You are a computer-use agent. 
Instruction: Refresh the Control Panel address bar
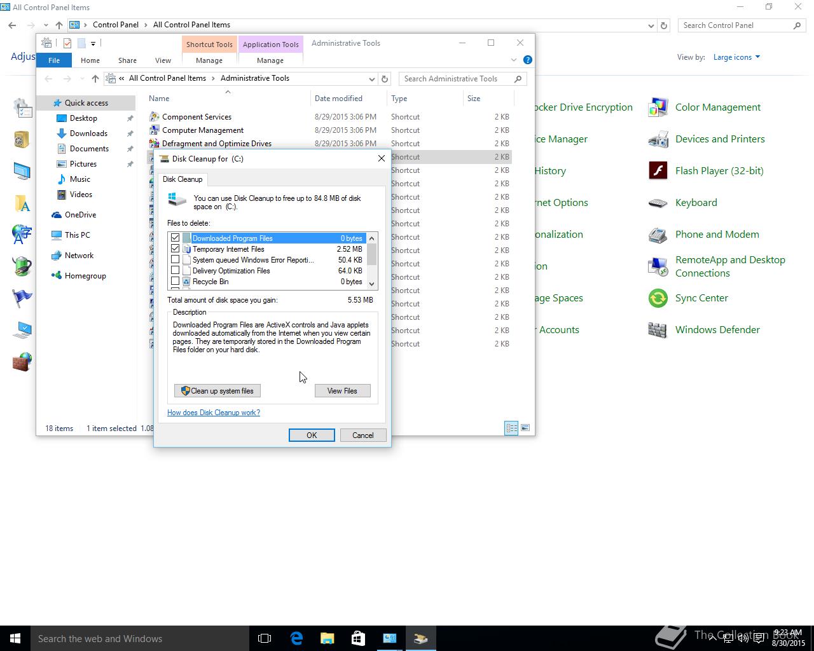click(664, 25)
